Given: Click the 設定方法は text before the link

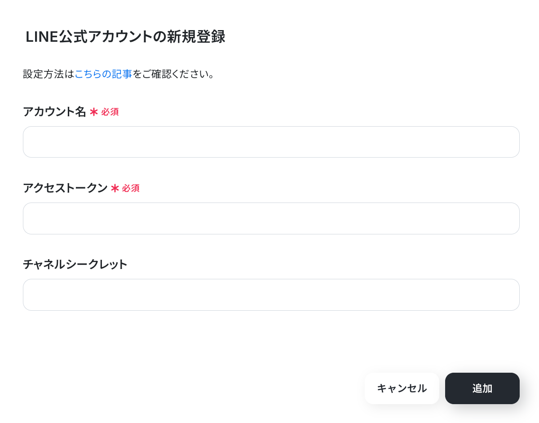Looking at the screenshot, I should coord(49,74).
